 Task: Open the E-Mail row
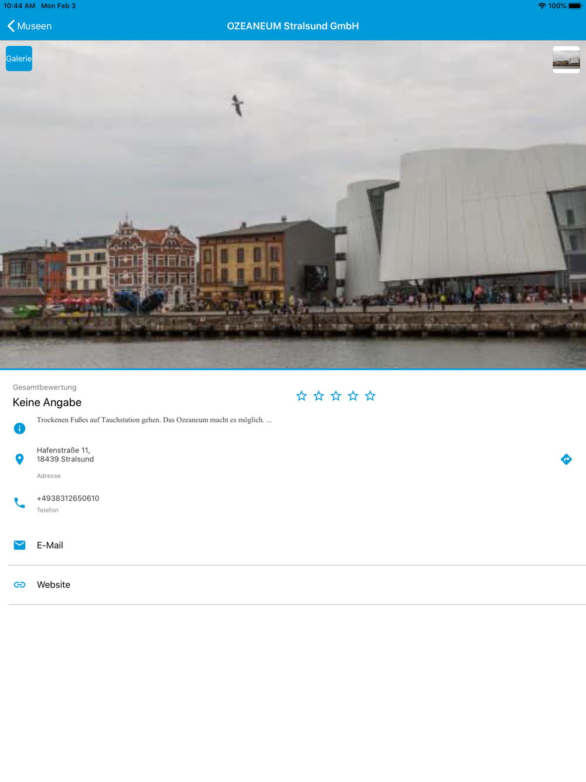297,545
